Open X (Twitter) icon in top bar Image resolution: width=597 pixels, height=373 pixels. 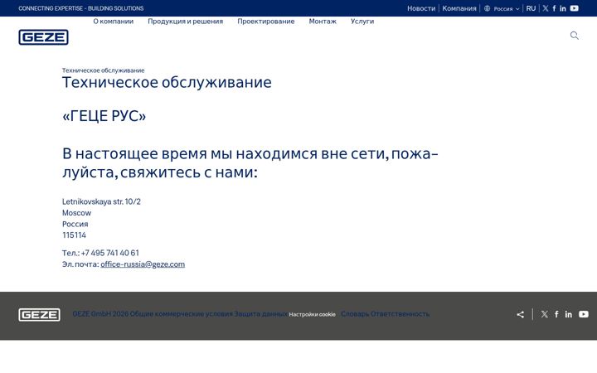click(x=546, y=8)
